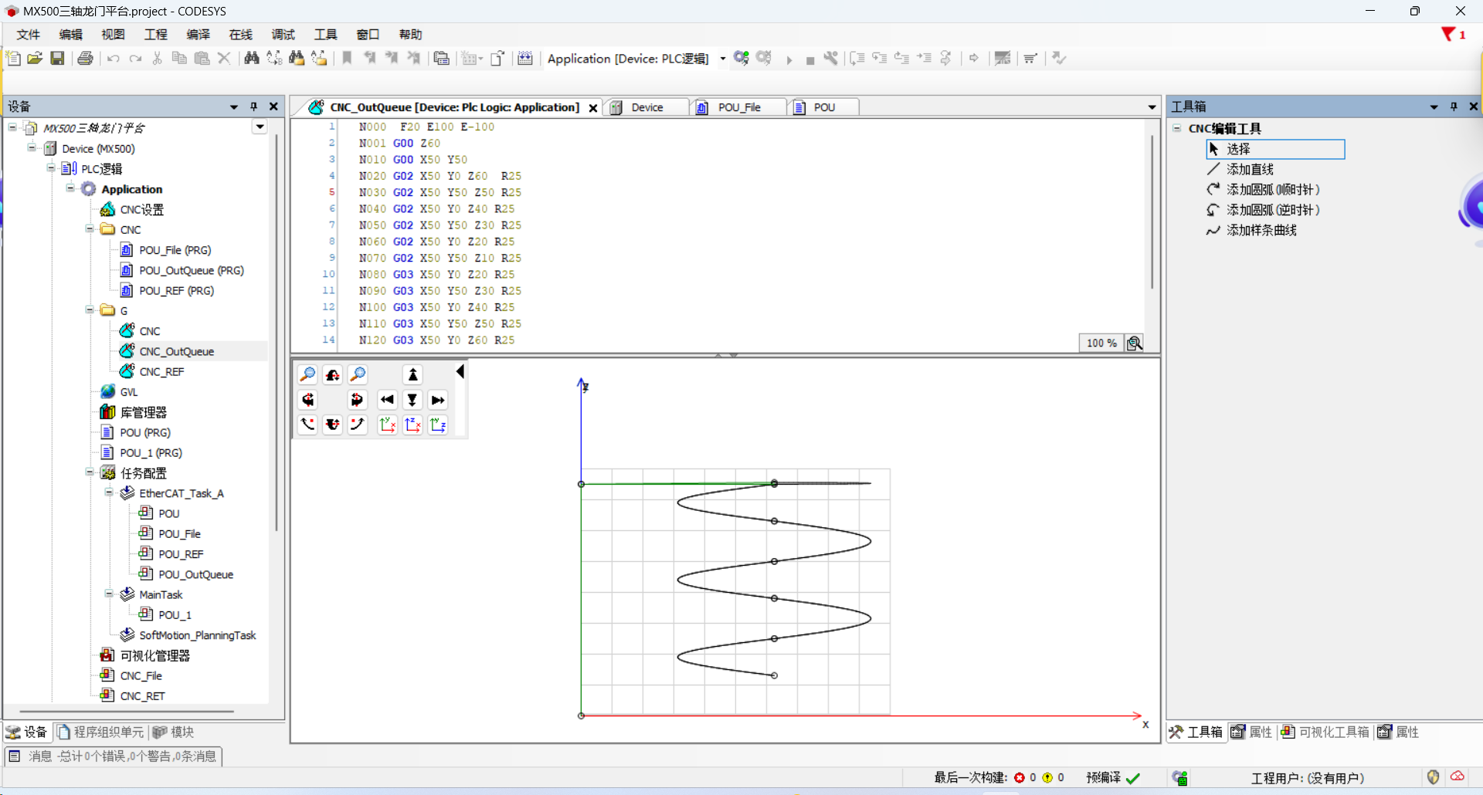Switch CNC view to Y/Z plane projection
The width and height of the screenshot is (1483, 795).
tap(438, 425)
